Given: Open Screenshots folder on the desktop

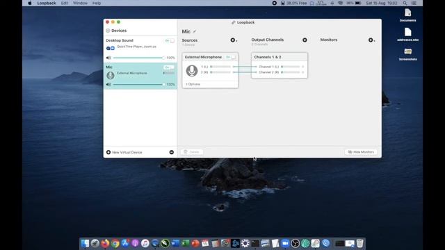Looking at the screenshot, I should pyautogui.click(x=408, y=54).
